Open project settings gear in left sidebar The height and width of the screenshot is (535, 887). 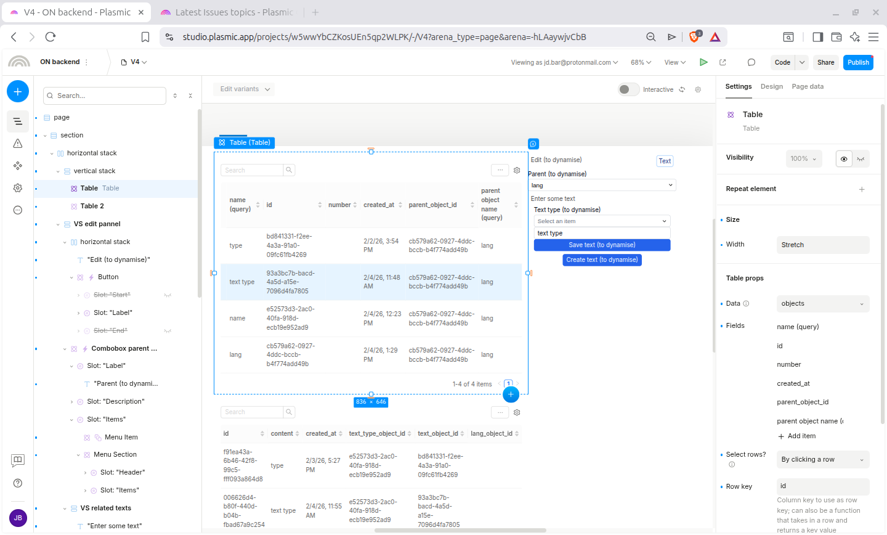click(x=18, y=188)
